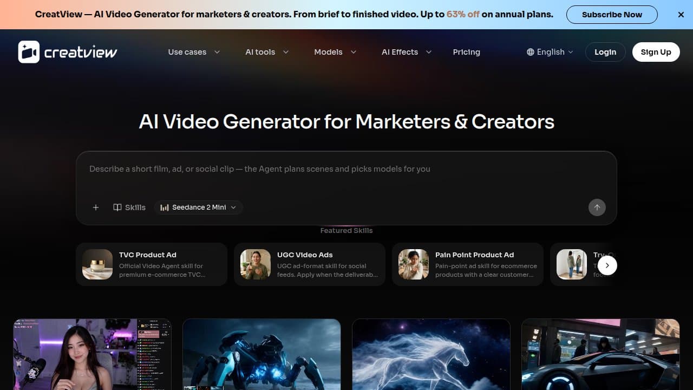This screenshot has width=693, height=390.
Task: Click the Subscribe Now button
Action: pyautogui.click(x=612, y=15)
